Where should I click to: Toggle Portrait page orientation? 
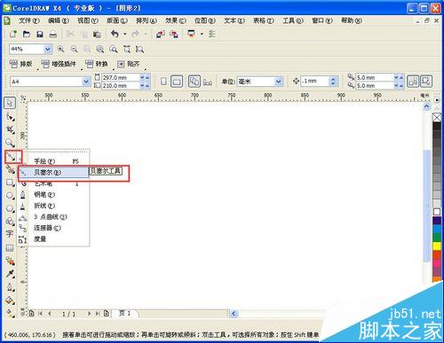(163, 82)
